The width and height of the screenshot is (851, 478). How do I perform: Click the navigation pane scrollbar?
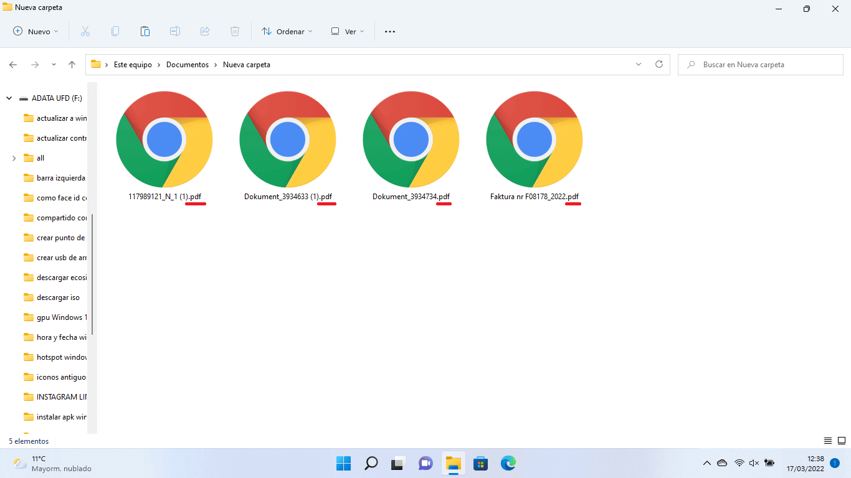coord(93,274)
